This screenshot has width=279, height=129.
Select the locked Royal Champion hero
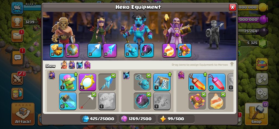point(214,34)
